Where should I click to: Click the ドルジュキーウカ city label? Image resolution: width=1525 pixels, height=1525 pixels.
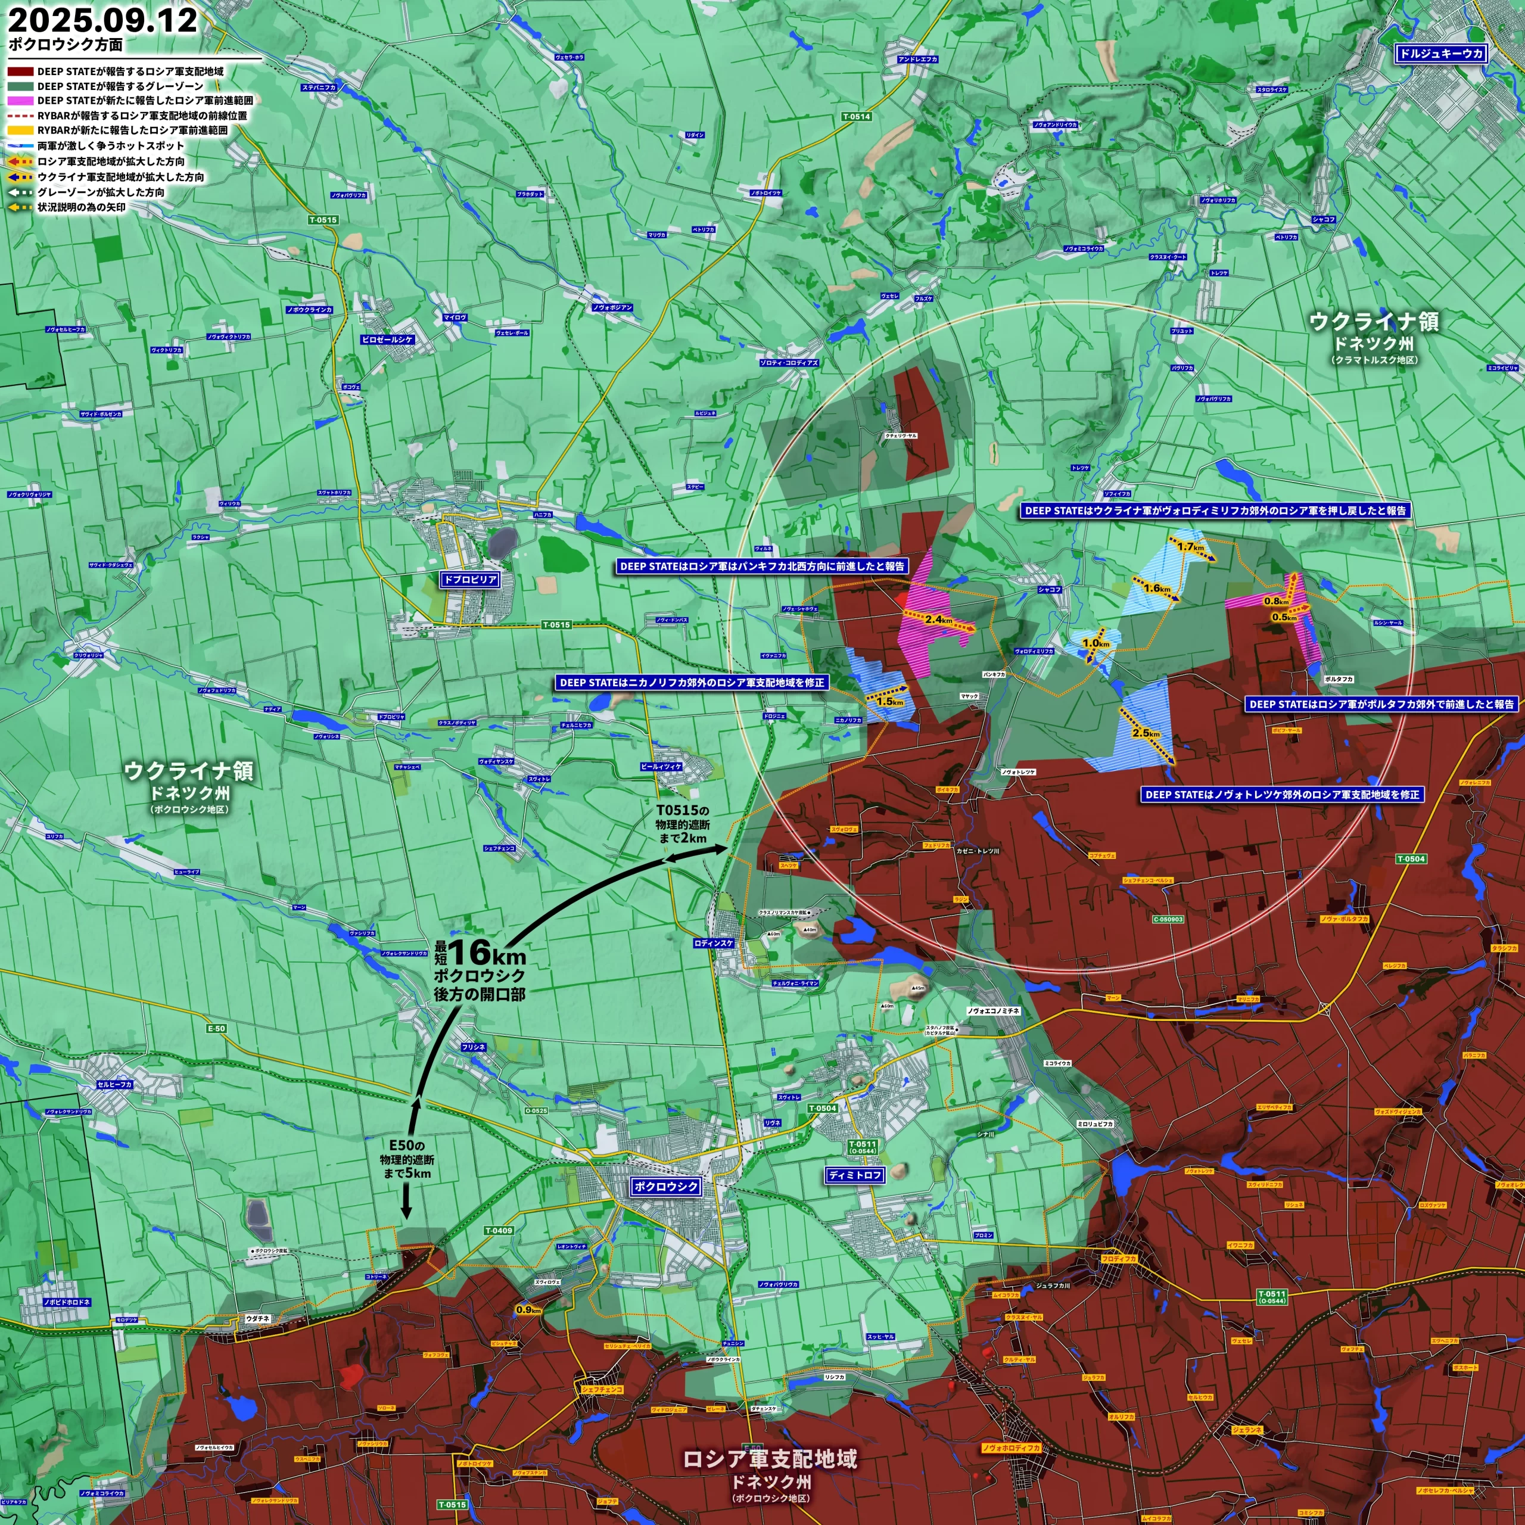click(x=1440, y=54)
